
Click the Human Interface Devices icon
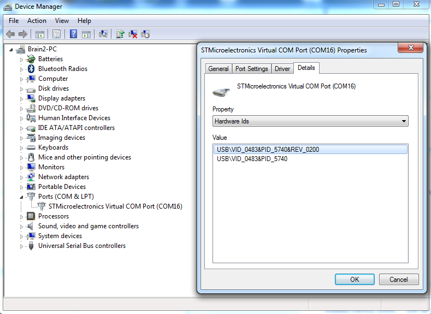coord(31,118)
